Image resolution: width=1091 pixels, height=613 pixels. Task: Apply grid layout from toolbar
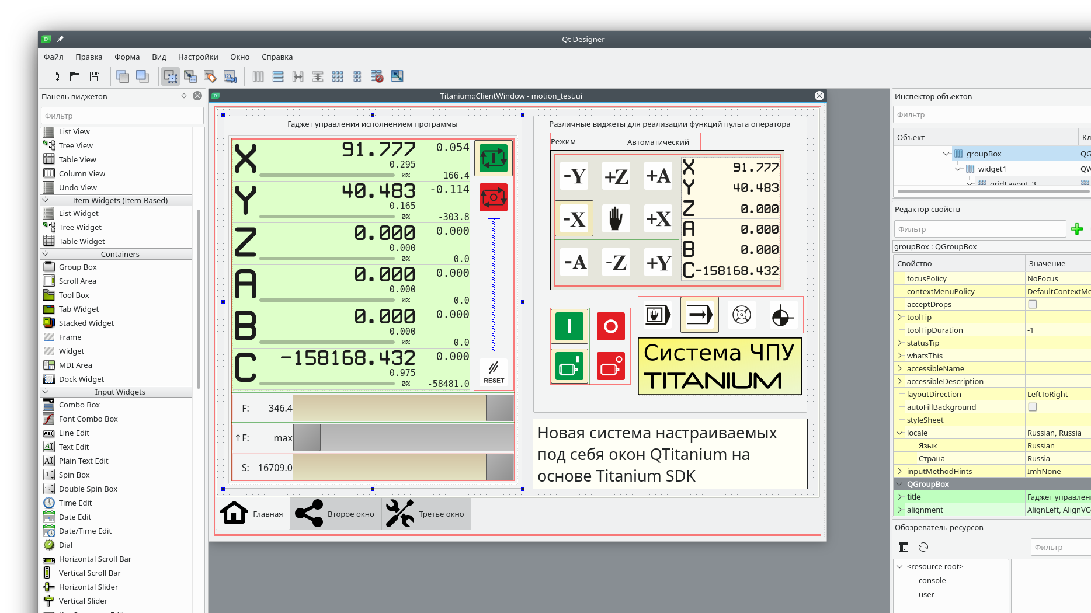338,76
